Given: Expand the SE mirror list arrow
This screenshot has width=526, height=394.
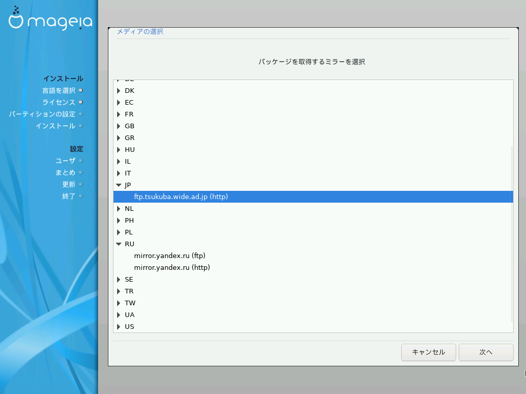Looking at the screenshot, I should pyautogui.click(x=119, y=280).
